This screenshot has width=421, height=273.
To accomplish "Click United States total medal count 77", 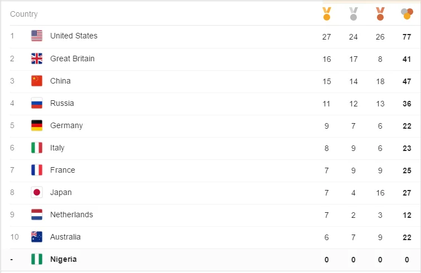I will click(x=407, y=36).
